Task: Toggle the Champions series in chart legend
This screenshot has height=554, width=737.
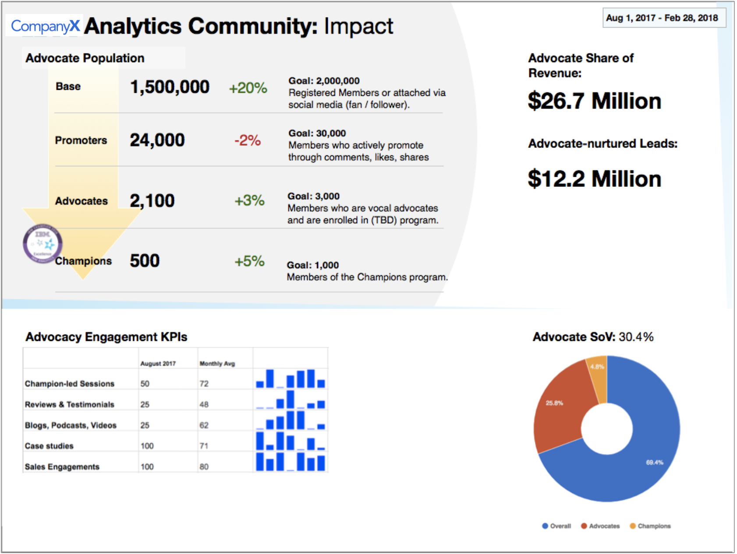Action: [650, 526]
